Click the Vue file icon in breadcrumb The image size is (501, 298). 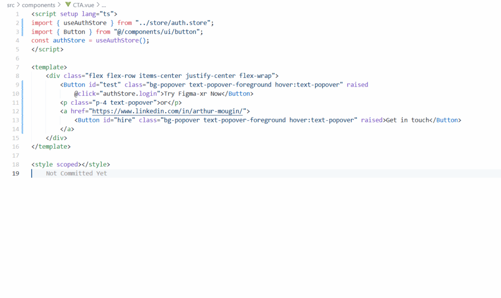(x=68, y=4)
